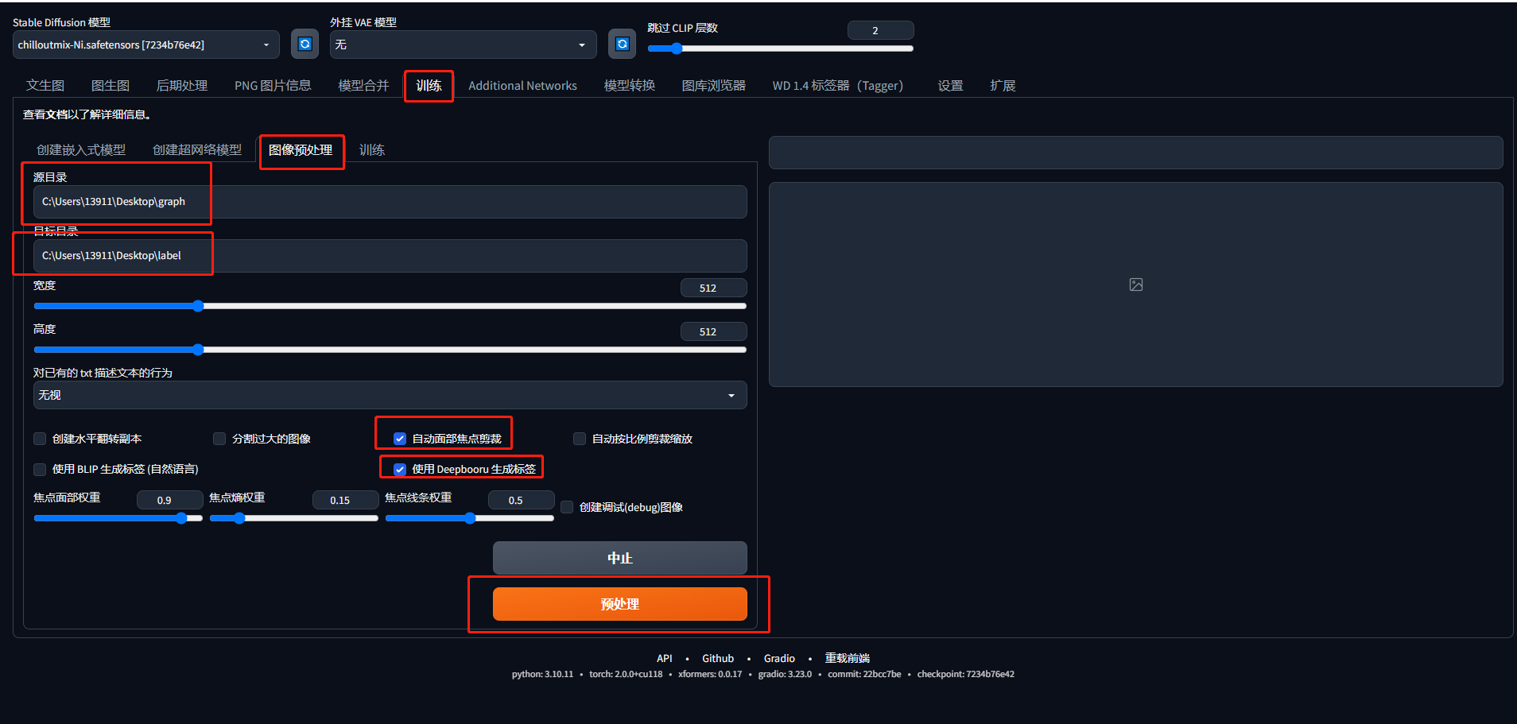Image resolution: width=1517 pixels, height=724 pixels.
Task: Enable 自动按比例剪裁缩放 checkbox
Action: coord(580,439)
